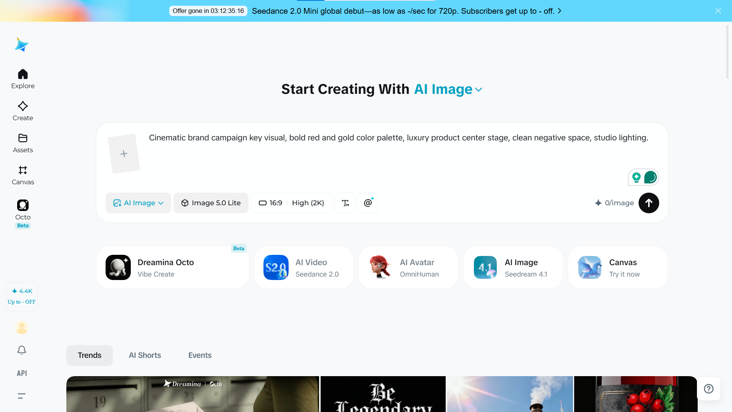Expand the sidebar menu lines icon

tap(22, 396)
